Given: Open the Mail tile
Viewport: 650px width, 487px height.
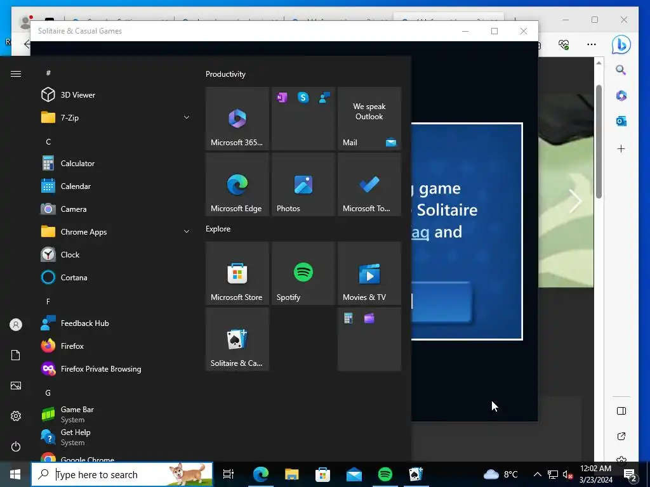Looking at the screenshot, I should coord(369,119).
